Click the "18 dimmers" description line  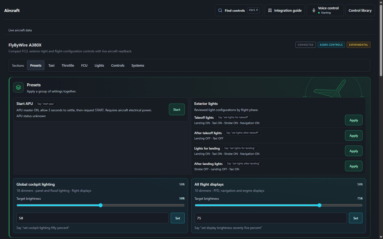[x=54, y=191]
